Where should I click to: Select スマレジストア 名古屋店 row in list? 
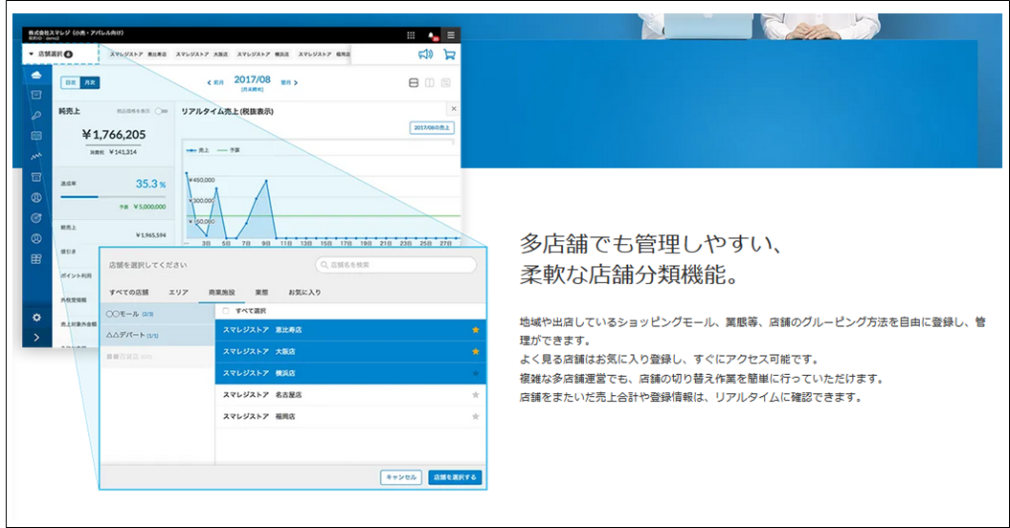pos(350,395)
